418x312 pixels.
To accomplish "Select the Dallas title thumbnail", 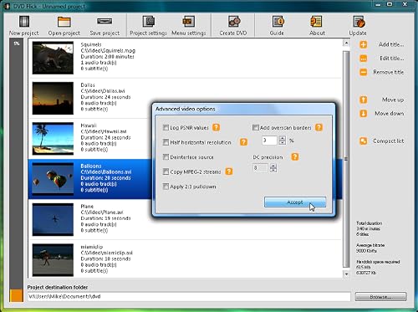I will (x=53, y=98).
